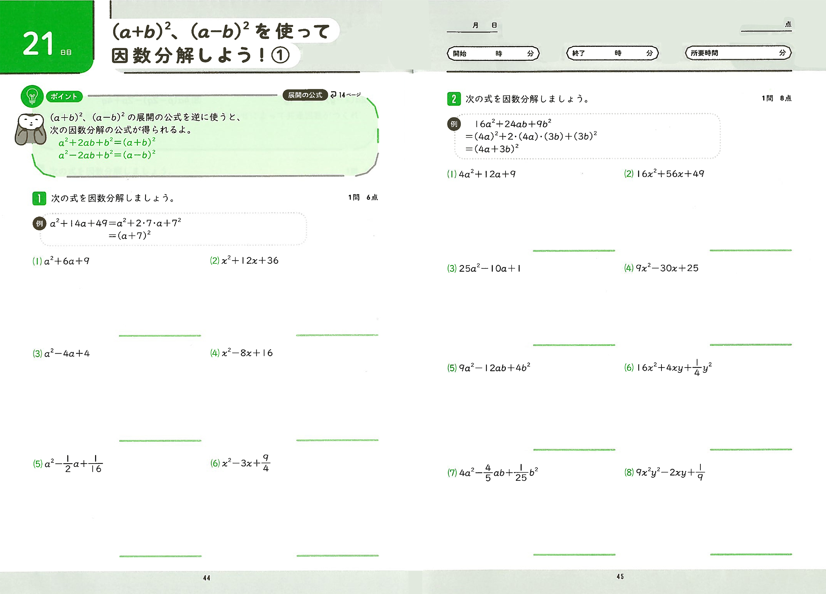Viewport: 826px width, 594px height.
Task: Click the green section 2 number badge
Action: tap(454, 99)
